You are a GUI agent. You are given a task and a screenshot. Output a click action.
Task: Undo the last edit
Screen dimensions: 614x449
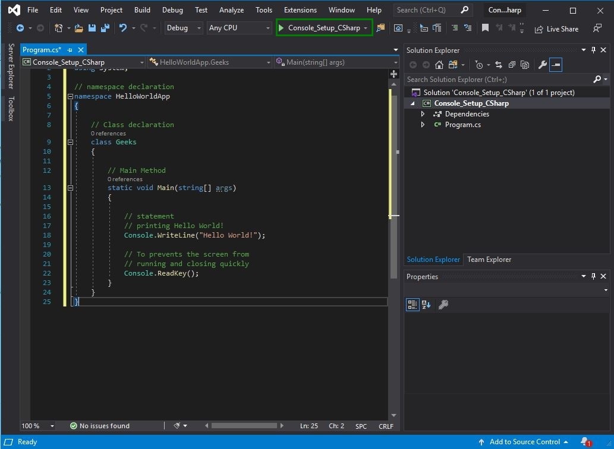click(x=124, y=28)
